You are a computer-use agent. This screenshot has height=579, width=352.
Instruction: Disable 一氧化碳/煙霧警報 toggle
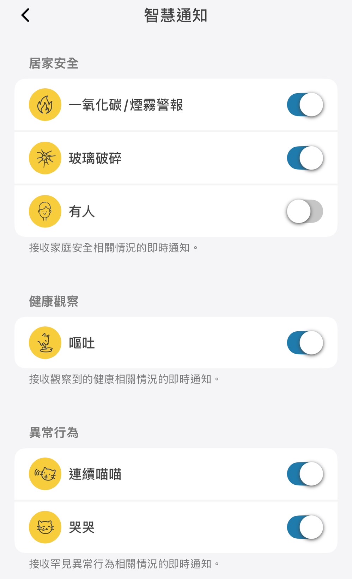coord(305,105)
